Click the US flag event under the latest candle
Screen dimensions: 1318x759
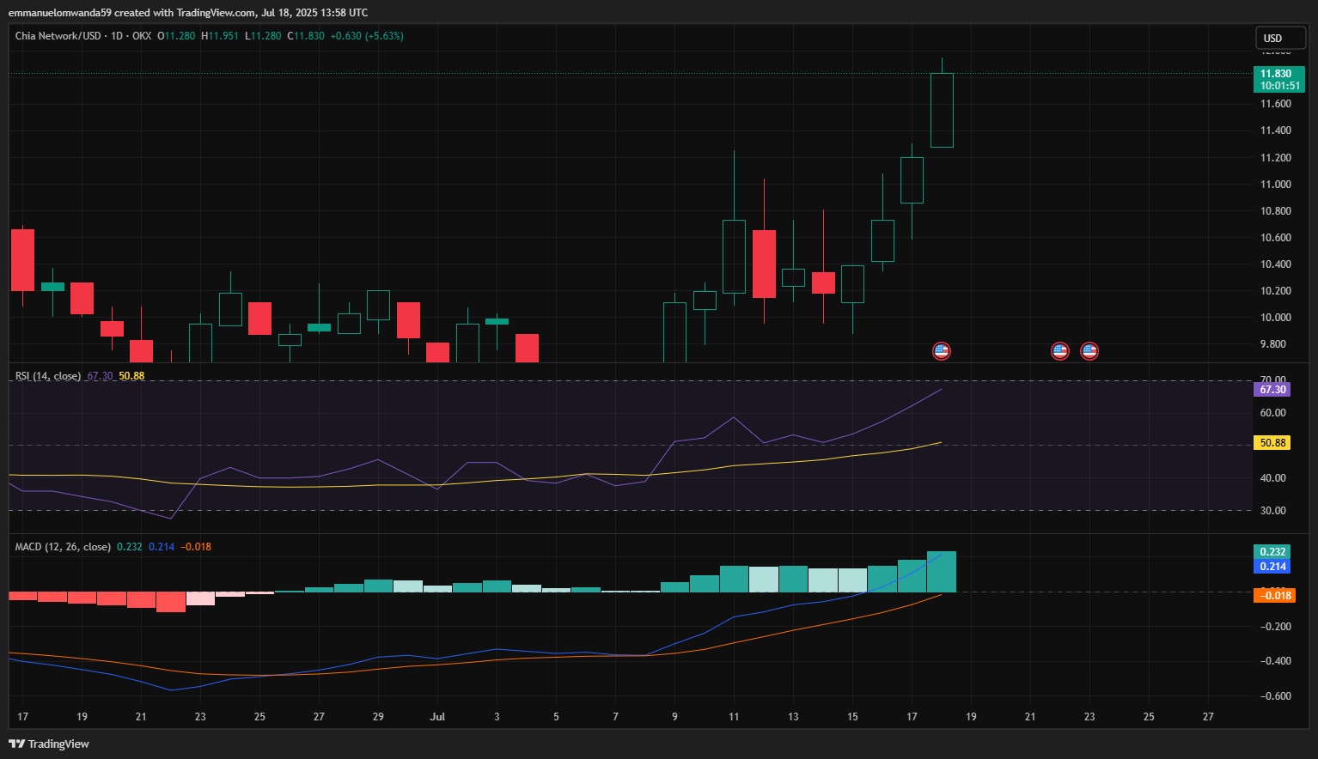(x=942, y=350)
